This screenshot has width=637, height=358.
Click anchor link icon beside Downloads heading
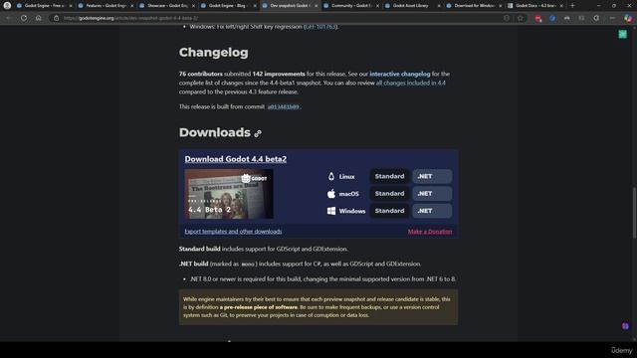pyautogui.click(x=258, y=133)
